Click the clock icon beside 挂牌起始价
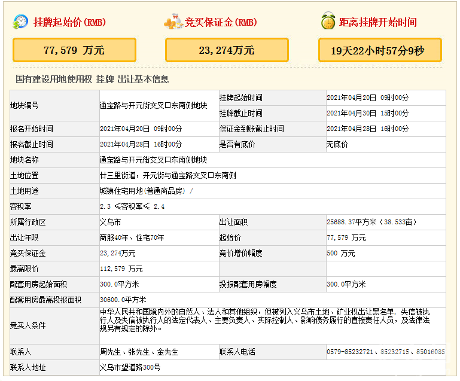The image size is (460, 381). (x=20, y=22)
